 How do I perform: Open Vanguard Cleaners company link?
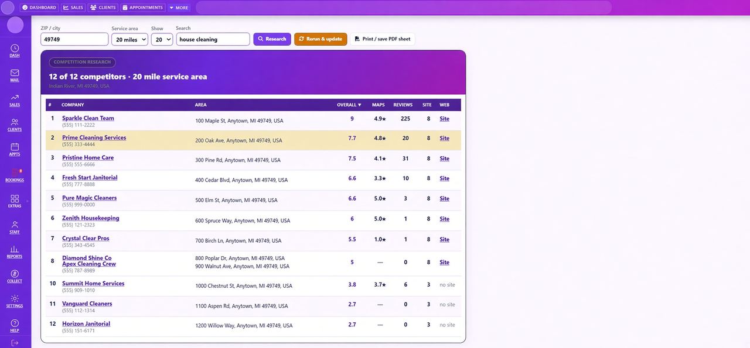tap(87, 304)
